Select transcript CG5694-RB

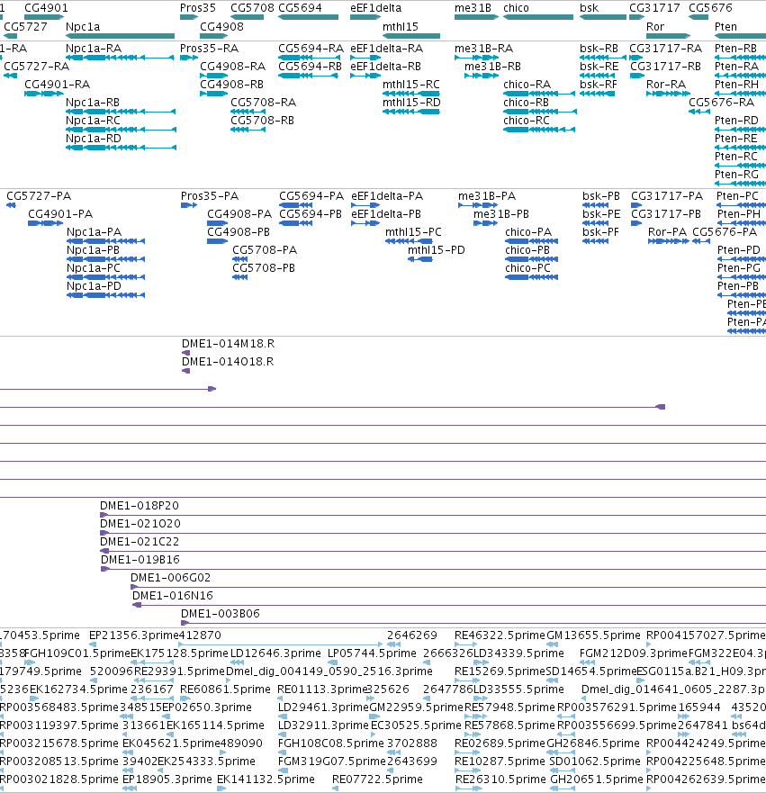(309, 76)
